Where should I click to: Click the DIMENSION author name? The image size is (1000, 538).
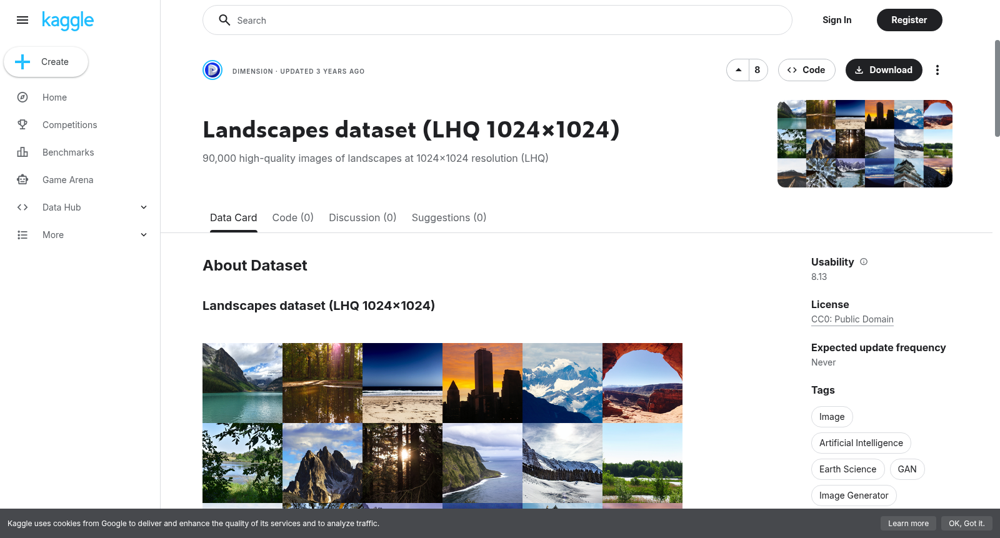[252, 71]
